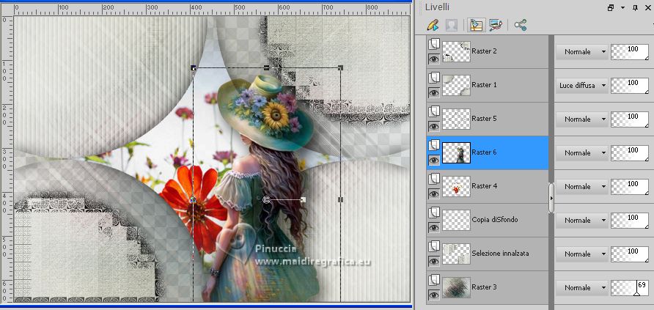The height and width of the screenshot is (310, 654).
Task: Click the raster type icon of Raster 2
Action: 434,44
